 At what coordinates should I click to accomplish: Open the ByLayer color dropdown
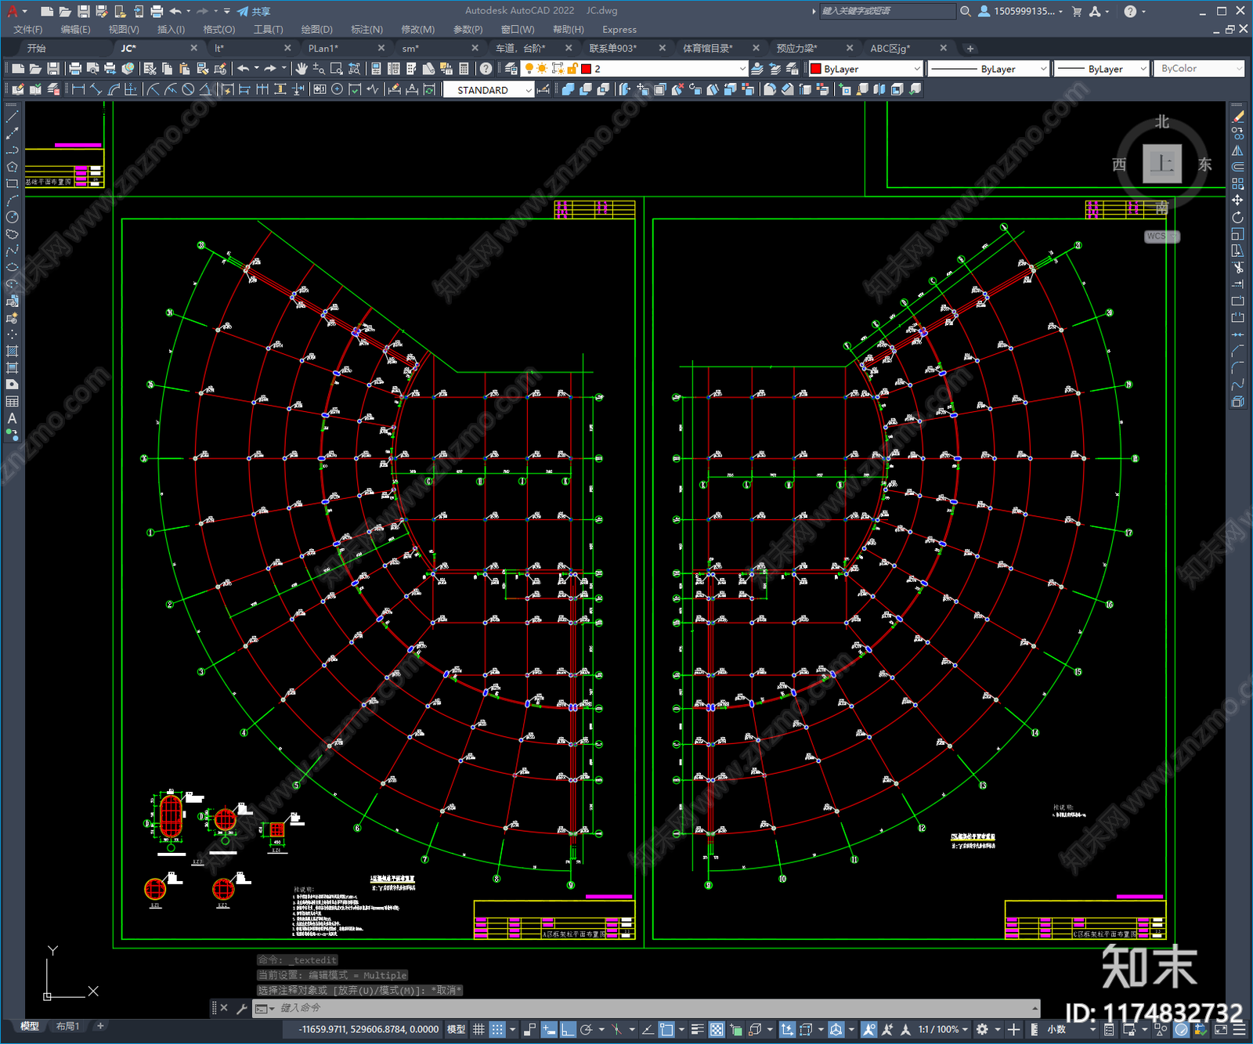coord(865,69)
